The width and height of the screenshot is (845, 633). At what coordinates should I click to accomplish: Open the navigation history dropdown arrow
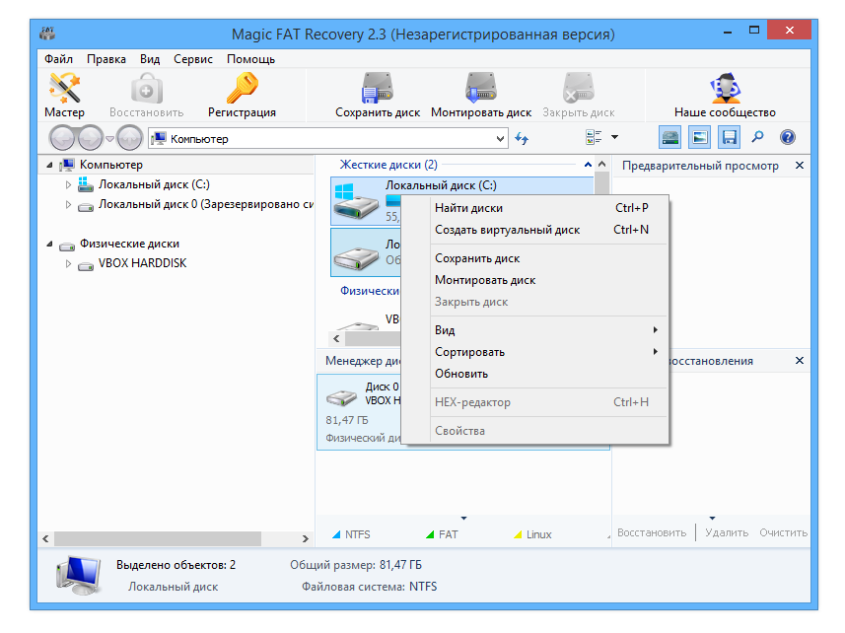109,139
